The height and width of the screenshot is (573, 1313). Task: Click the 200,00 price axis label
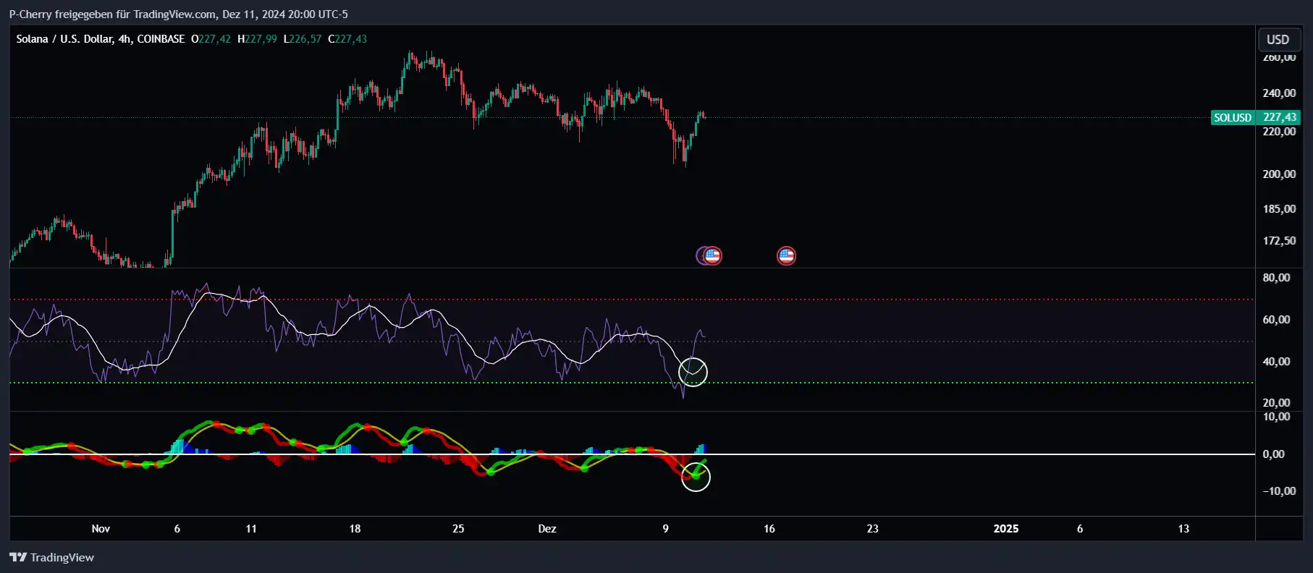coord(1279,174)
